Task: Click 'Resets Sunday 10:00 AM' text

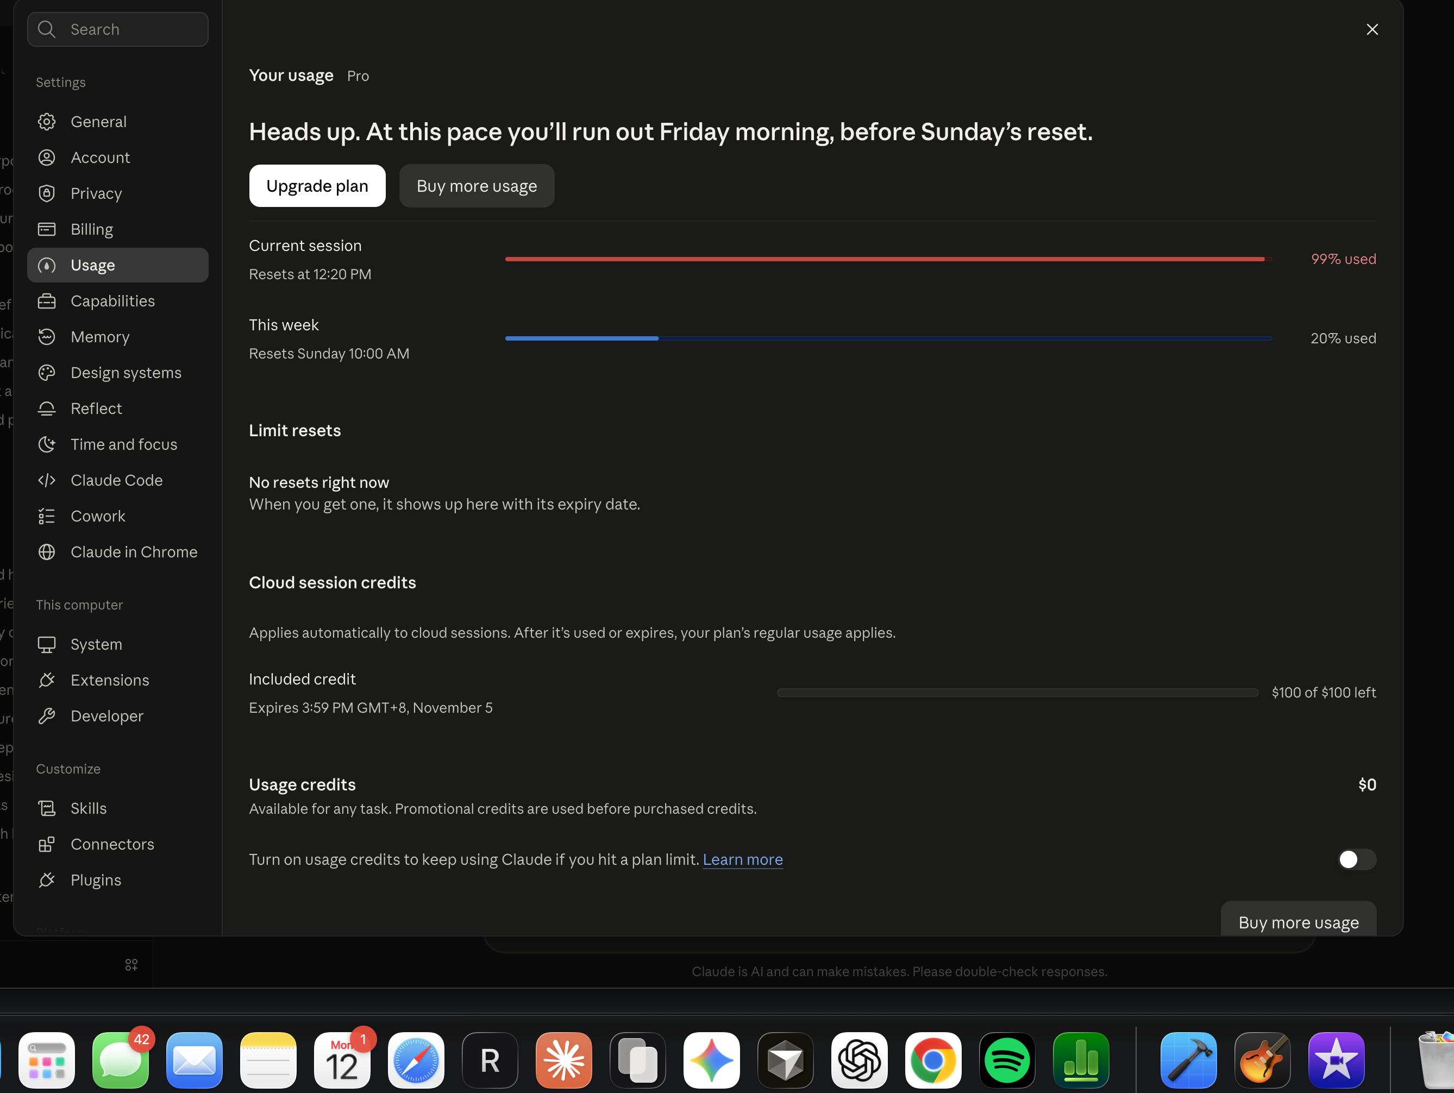Action: pos(329,354)
